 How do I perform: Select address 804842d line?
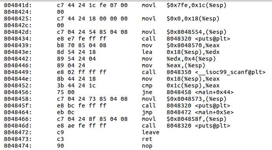115,32
